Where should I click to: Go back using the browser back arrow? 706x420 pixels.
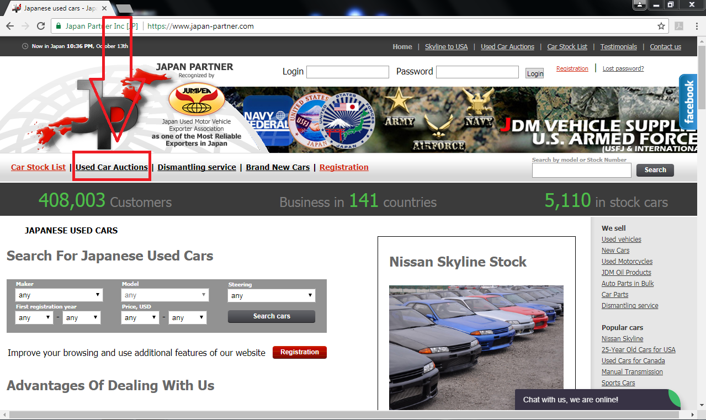[x=9, y=25]
